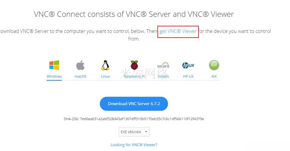Open the macOS tab label
The image size is (290, 151).
tap(80, 76)
